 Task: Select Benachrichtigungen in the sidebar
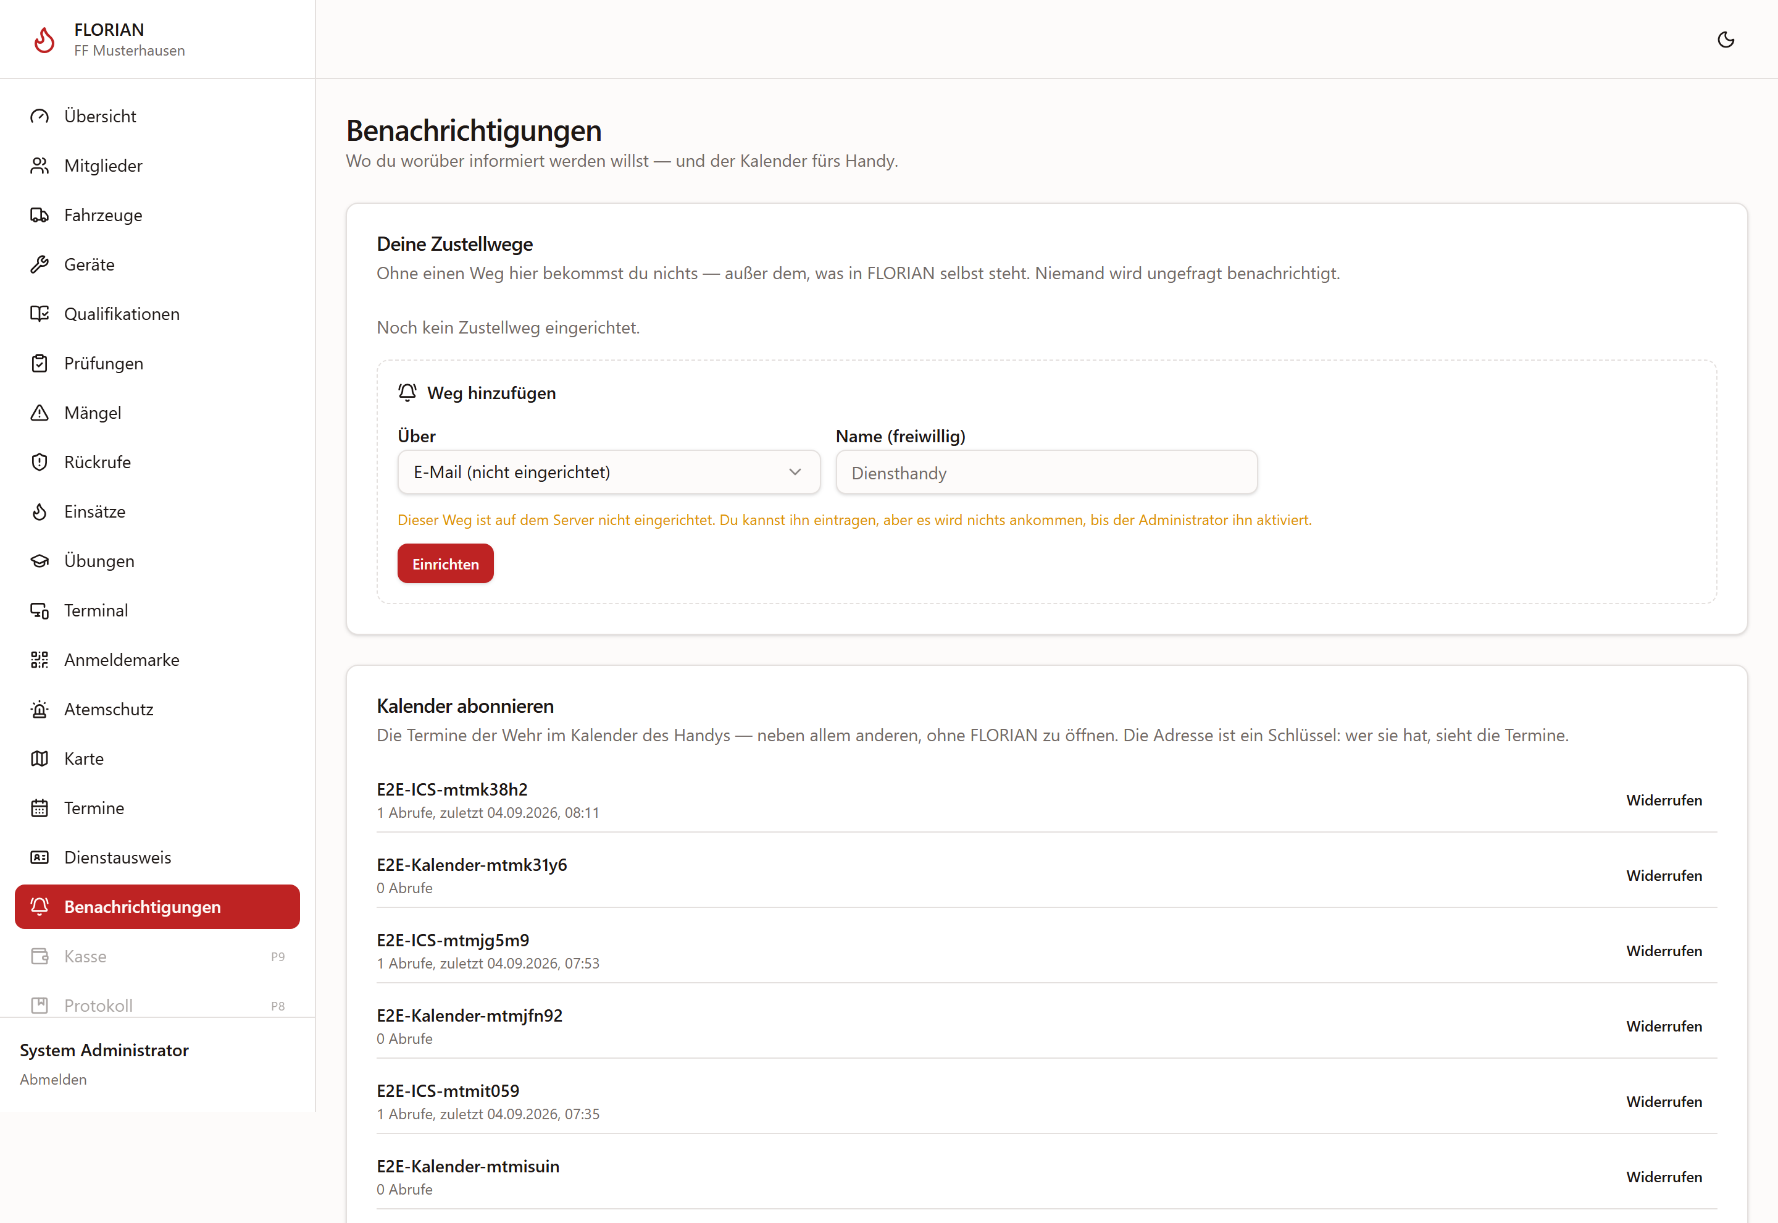coord(157,907)
